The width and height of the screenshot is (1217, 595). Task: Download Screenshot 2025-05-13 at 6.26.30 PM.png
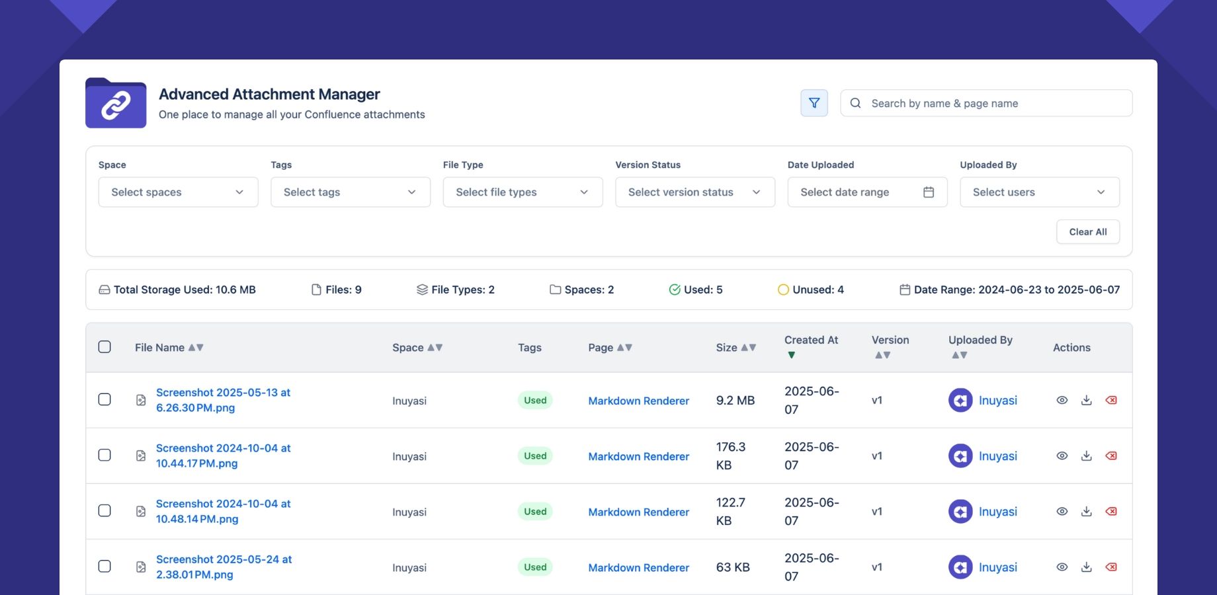click(1087, 400)
